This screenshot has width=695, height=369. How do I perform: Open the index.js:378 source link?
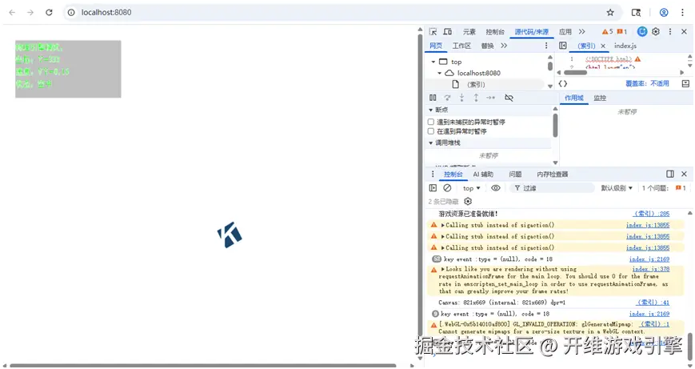[651, 269]
